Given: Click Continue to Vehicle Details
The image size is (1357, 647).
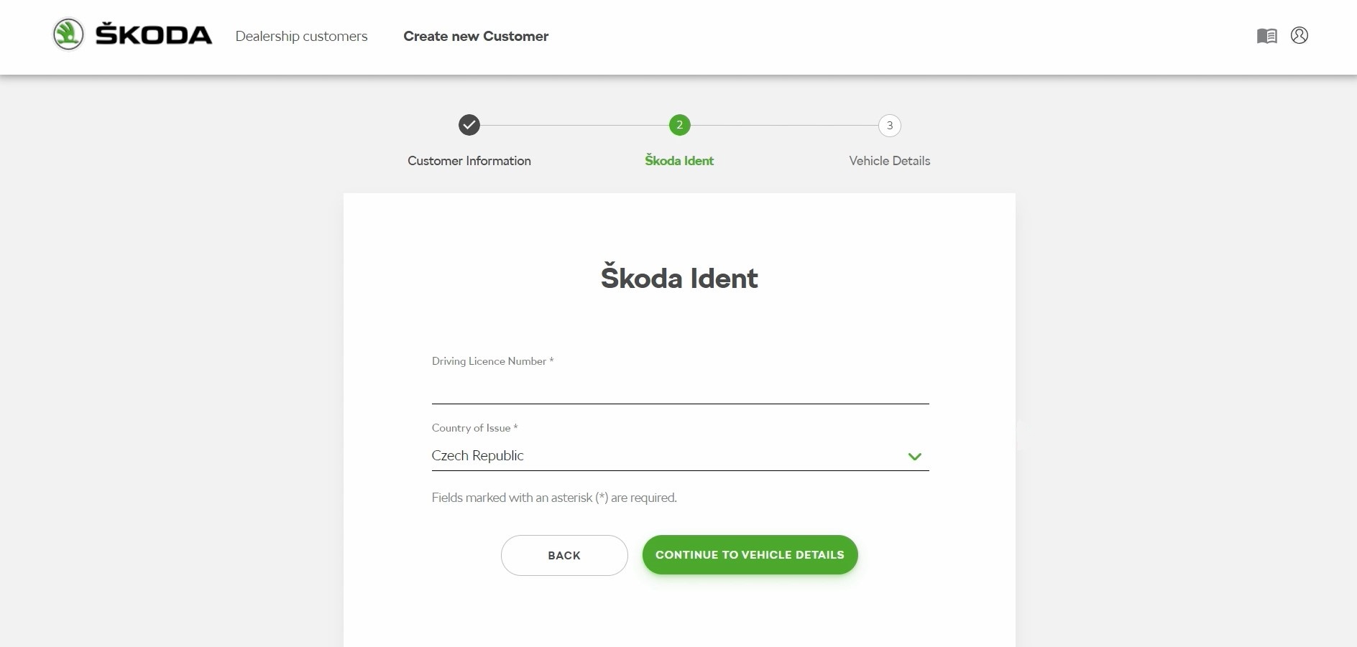Looking at the screenshot, I should pos(750,554).
